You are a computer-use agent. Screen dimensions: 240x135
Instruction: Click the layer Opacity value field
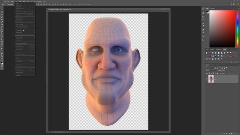click(x=223, y=71)
